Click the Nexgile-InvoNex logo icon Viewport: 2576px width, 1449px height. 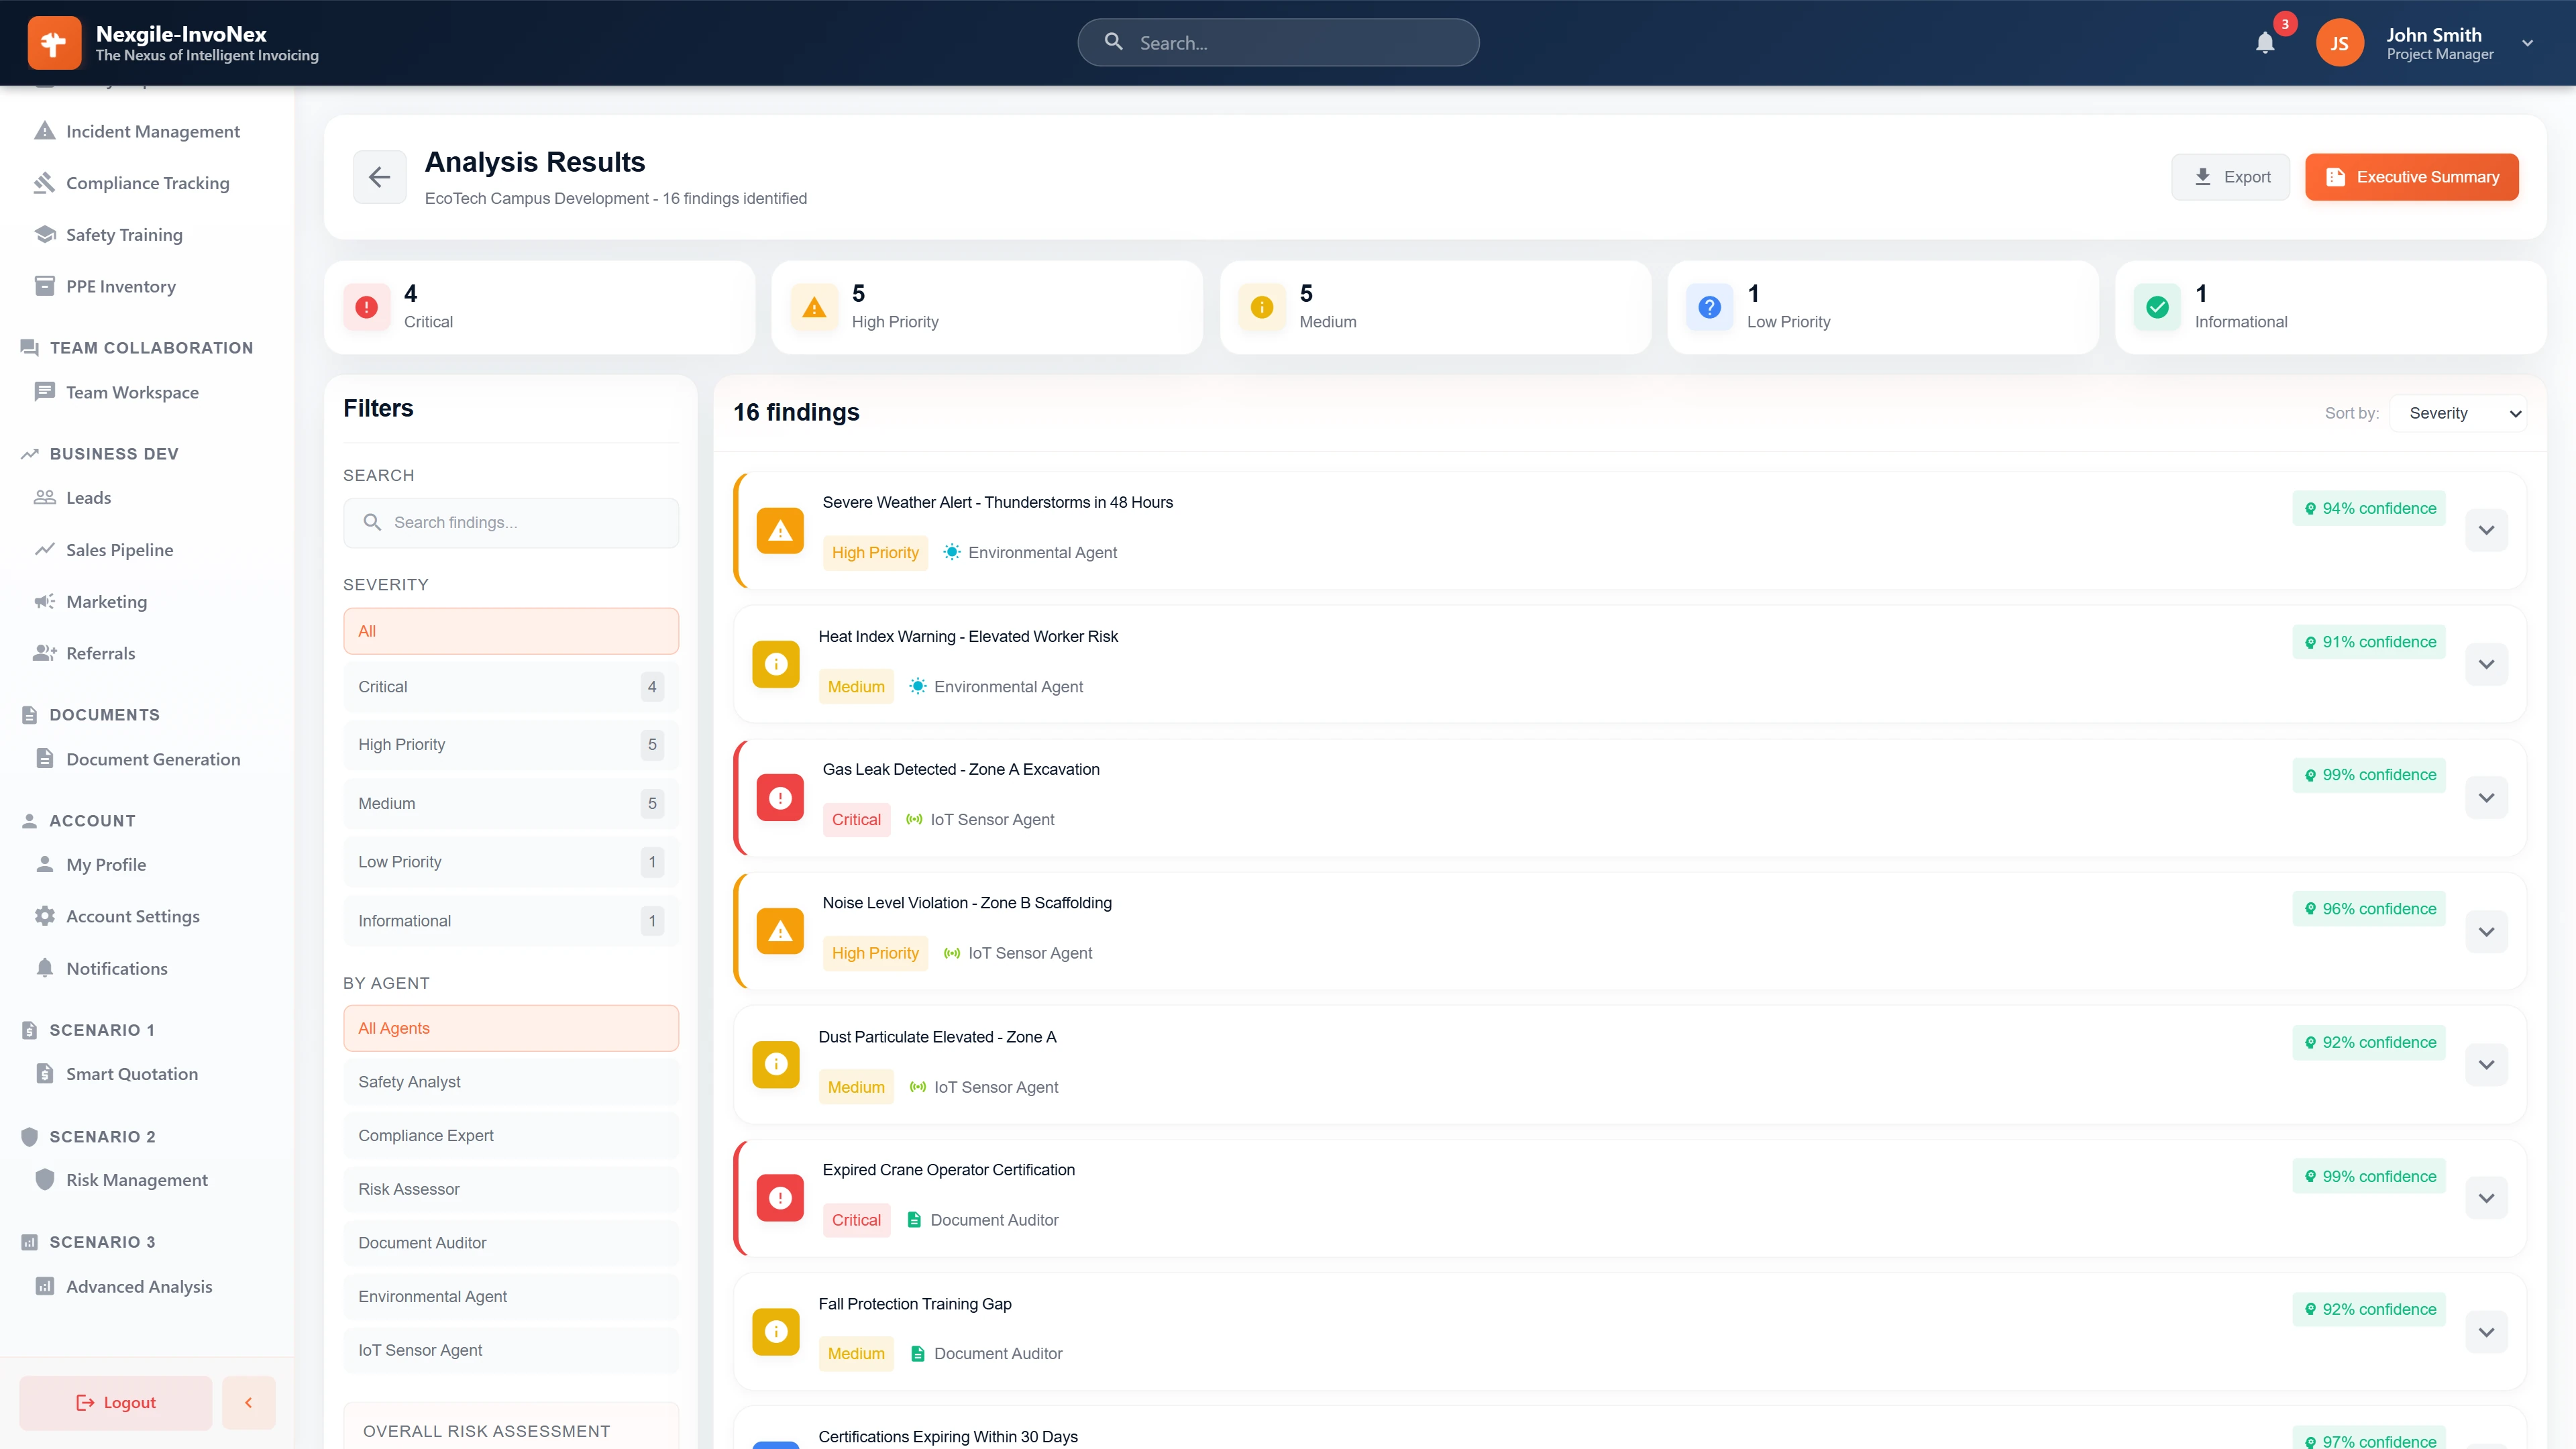click(54, 43)
